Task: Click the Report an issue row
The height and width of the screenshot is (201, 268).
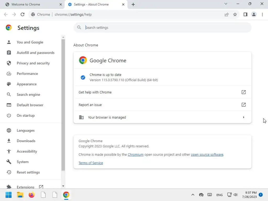Action: [162, 105]
